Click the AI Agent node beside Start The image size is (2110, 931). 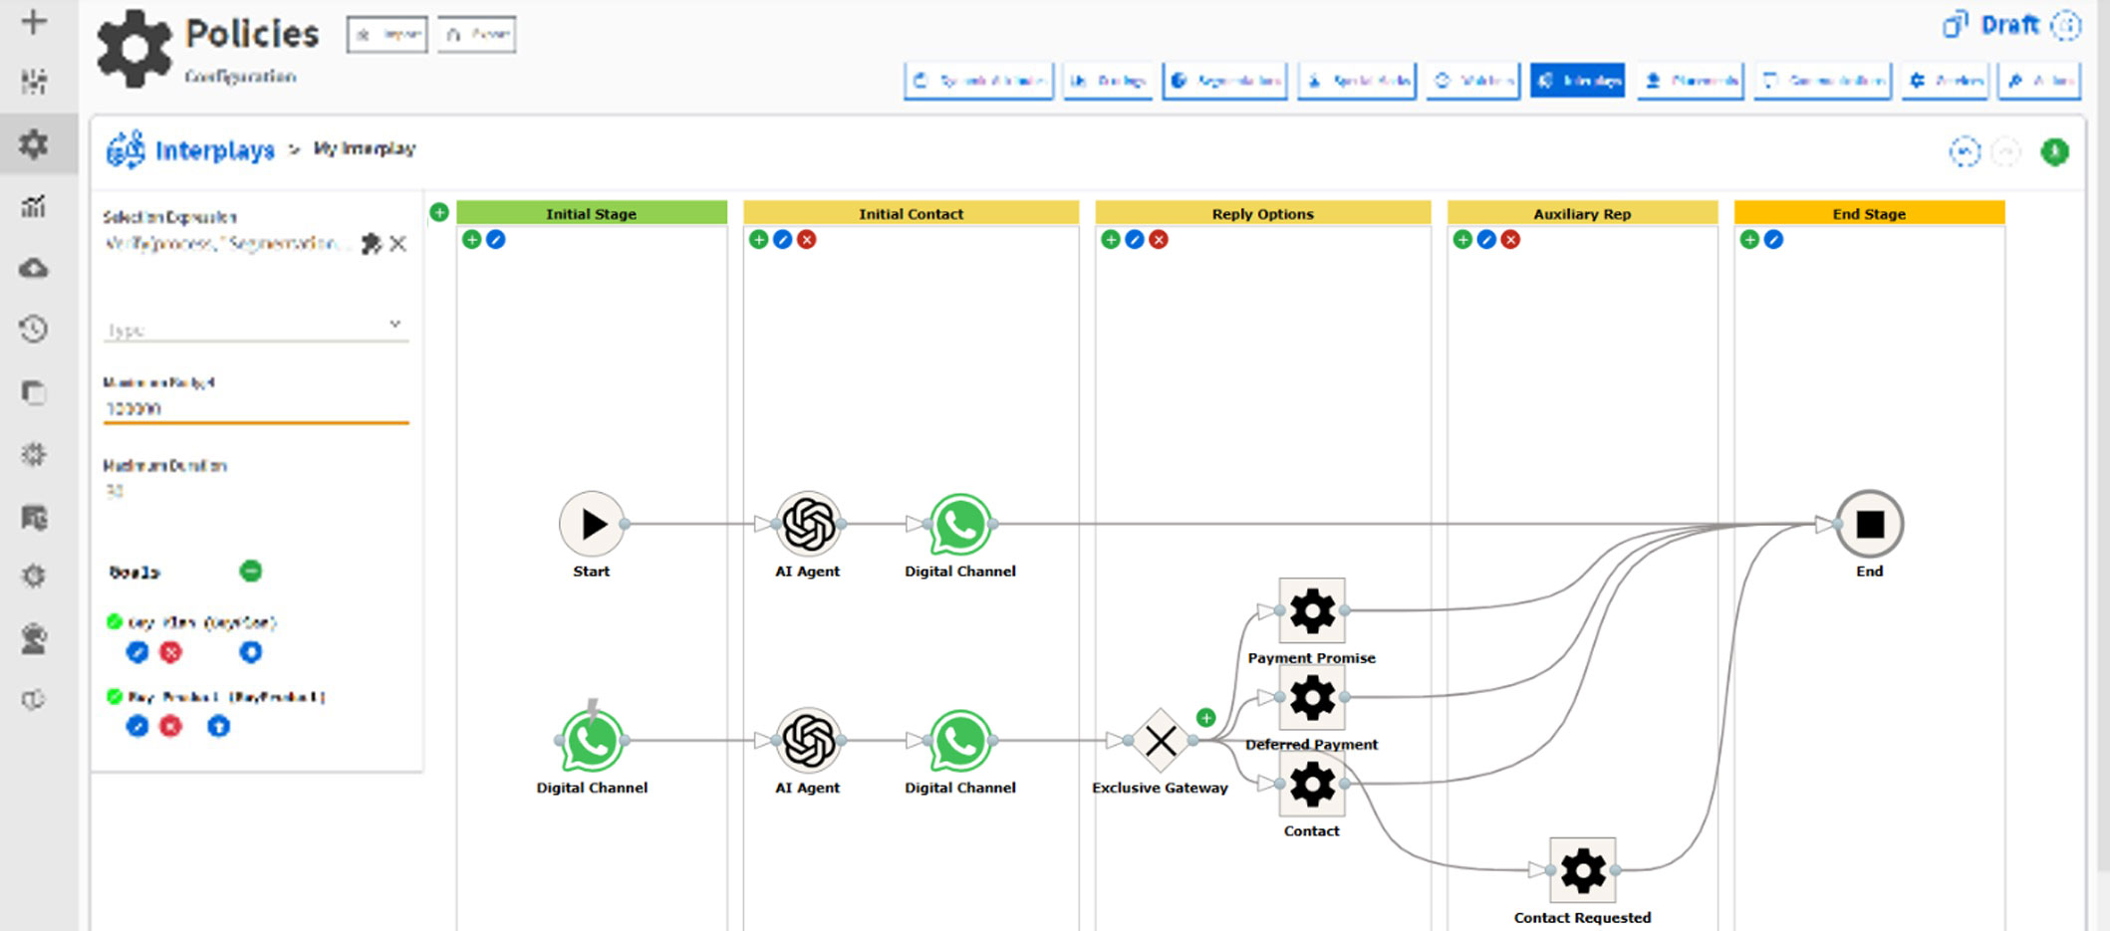tap(808, 525)
